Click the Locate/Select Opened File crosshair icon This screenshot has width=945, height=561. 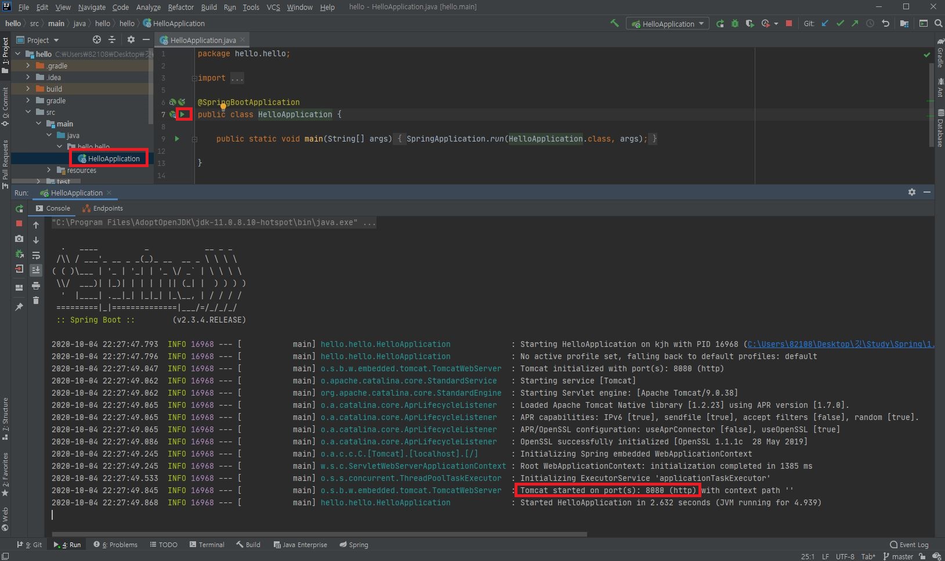[x=97, y=39]
